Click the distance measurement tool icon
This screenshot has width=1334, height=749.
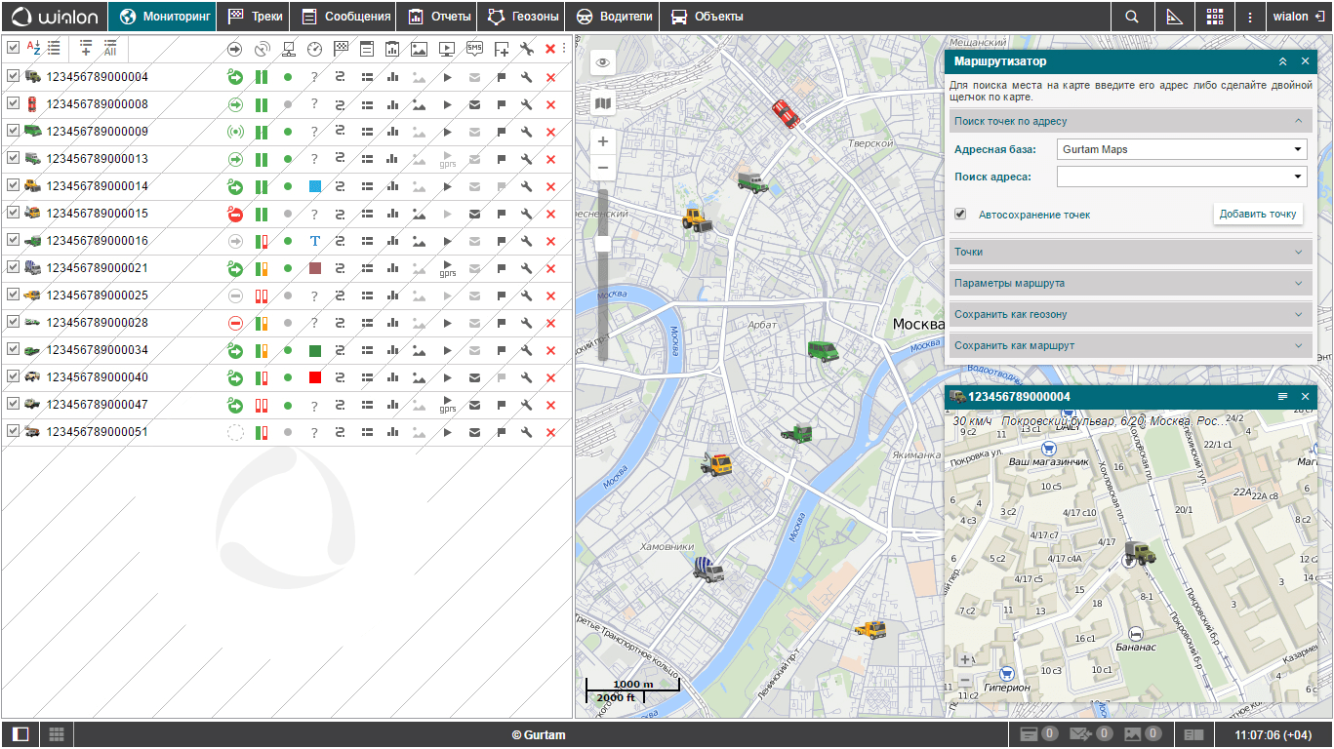pyautogui.click(x=1174, y=17)
